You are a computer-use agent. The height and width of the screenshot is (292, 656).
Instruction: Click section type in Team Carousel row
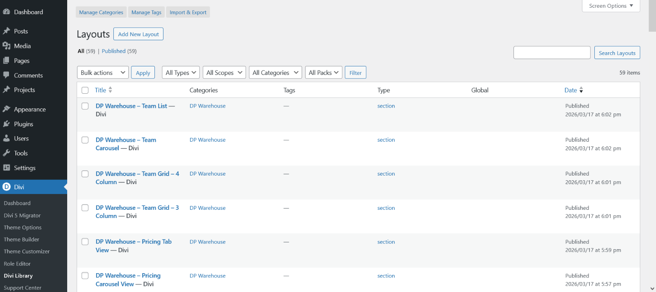(x=386, y=140)
